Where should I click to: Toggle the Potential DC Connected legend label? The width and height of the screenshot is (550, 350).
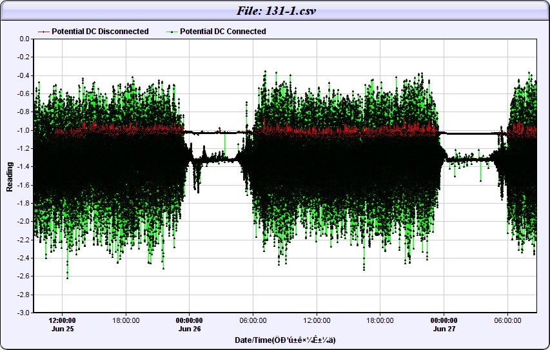coord(222,32)
